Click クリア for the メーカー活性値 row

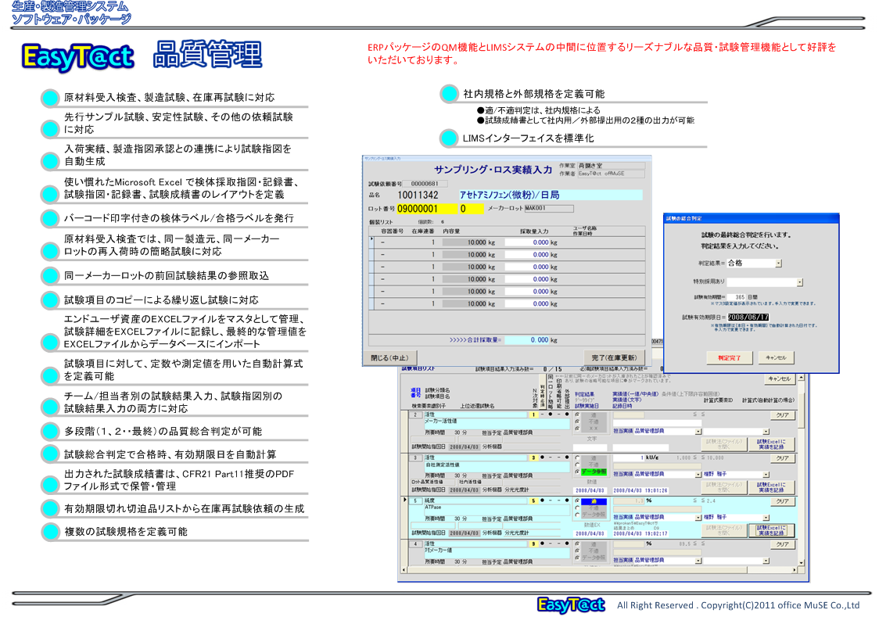pyautogui.click(x=783, y=415)
